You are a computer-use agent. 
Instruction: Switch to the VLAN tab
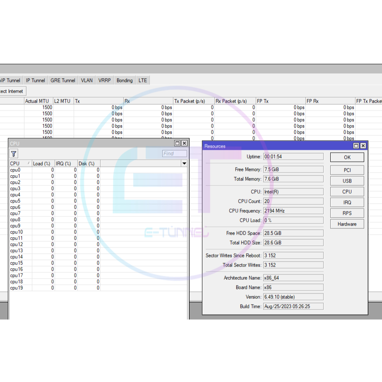coord(87,80)
